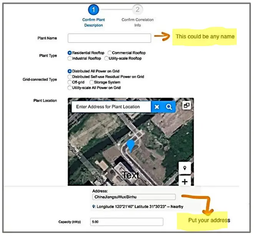254x236 pixels.
Task: Zoom in on the map
Action: (x=185, y=182)
